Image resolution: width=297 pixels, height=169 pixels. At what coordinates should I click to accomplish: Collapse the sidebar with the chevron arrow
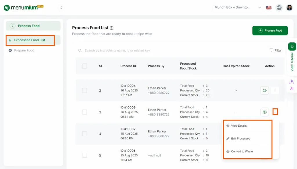click(x=61, y=8)
